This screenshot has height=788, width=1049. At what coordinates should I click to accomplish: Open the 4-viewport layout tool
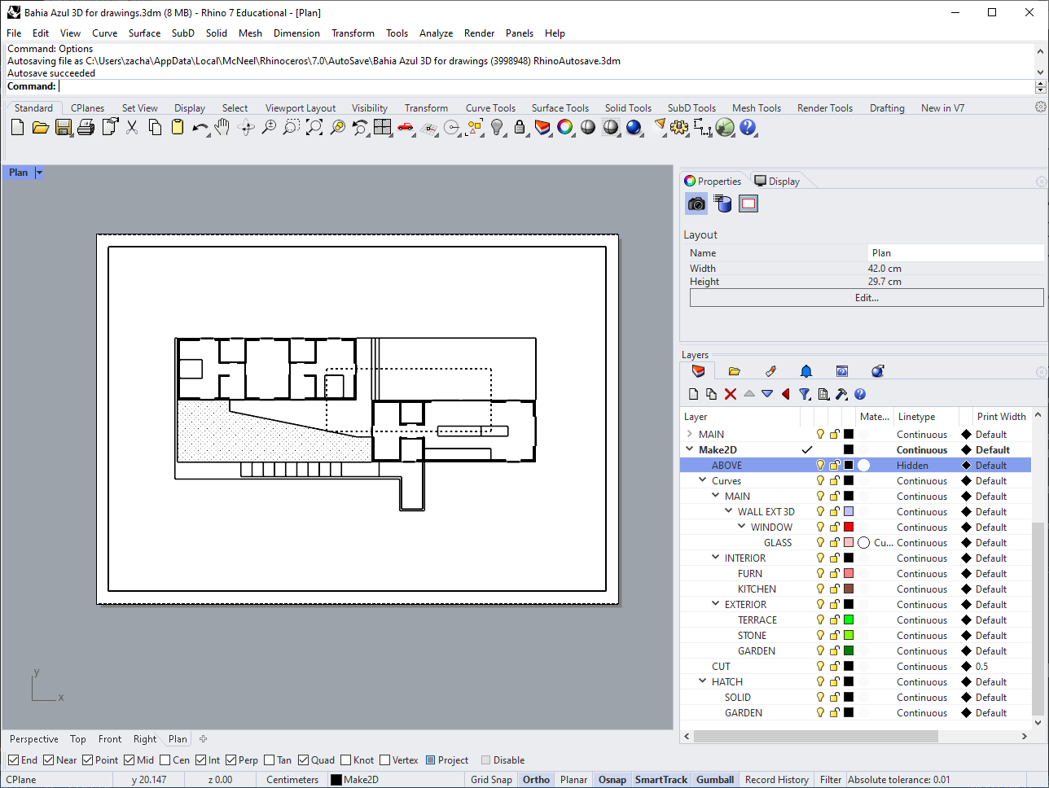click(x=382, y=127)
